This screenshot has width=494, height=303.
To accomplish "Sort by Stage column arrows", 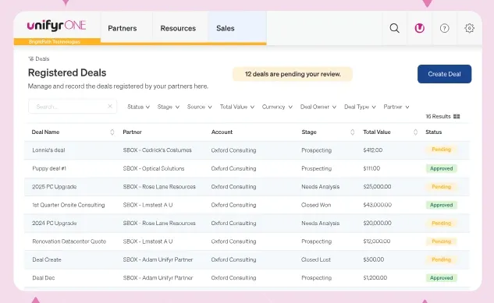I will (352, 132).
